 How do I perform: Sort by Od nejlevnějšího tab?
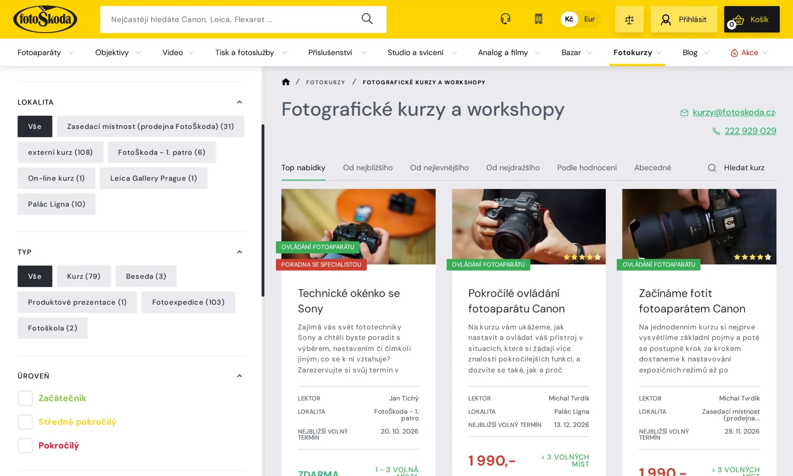tap(439, 168)
